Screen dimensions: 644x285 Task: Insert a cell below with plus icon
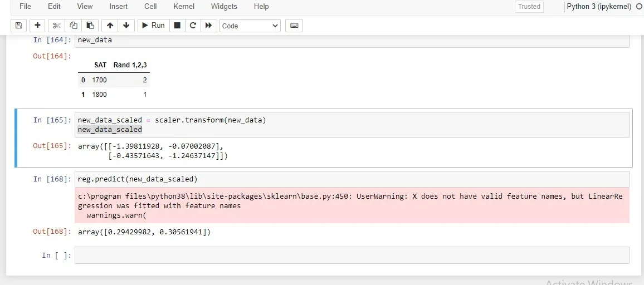click(x=37, y=26)
